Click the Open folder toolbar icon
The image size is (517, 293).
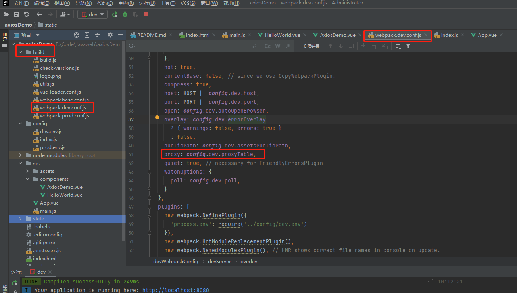click(6, 14)
